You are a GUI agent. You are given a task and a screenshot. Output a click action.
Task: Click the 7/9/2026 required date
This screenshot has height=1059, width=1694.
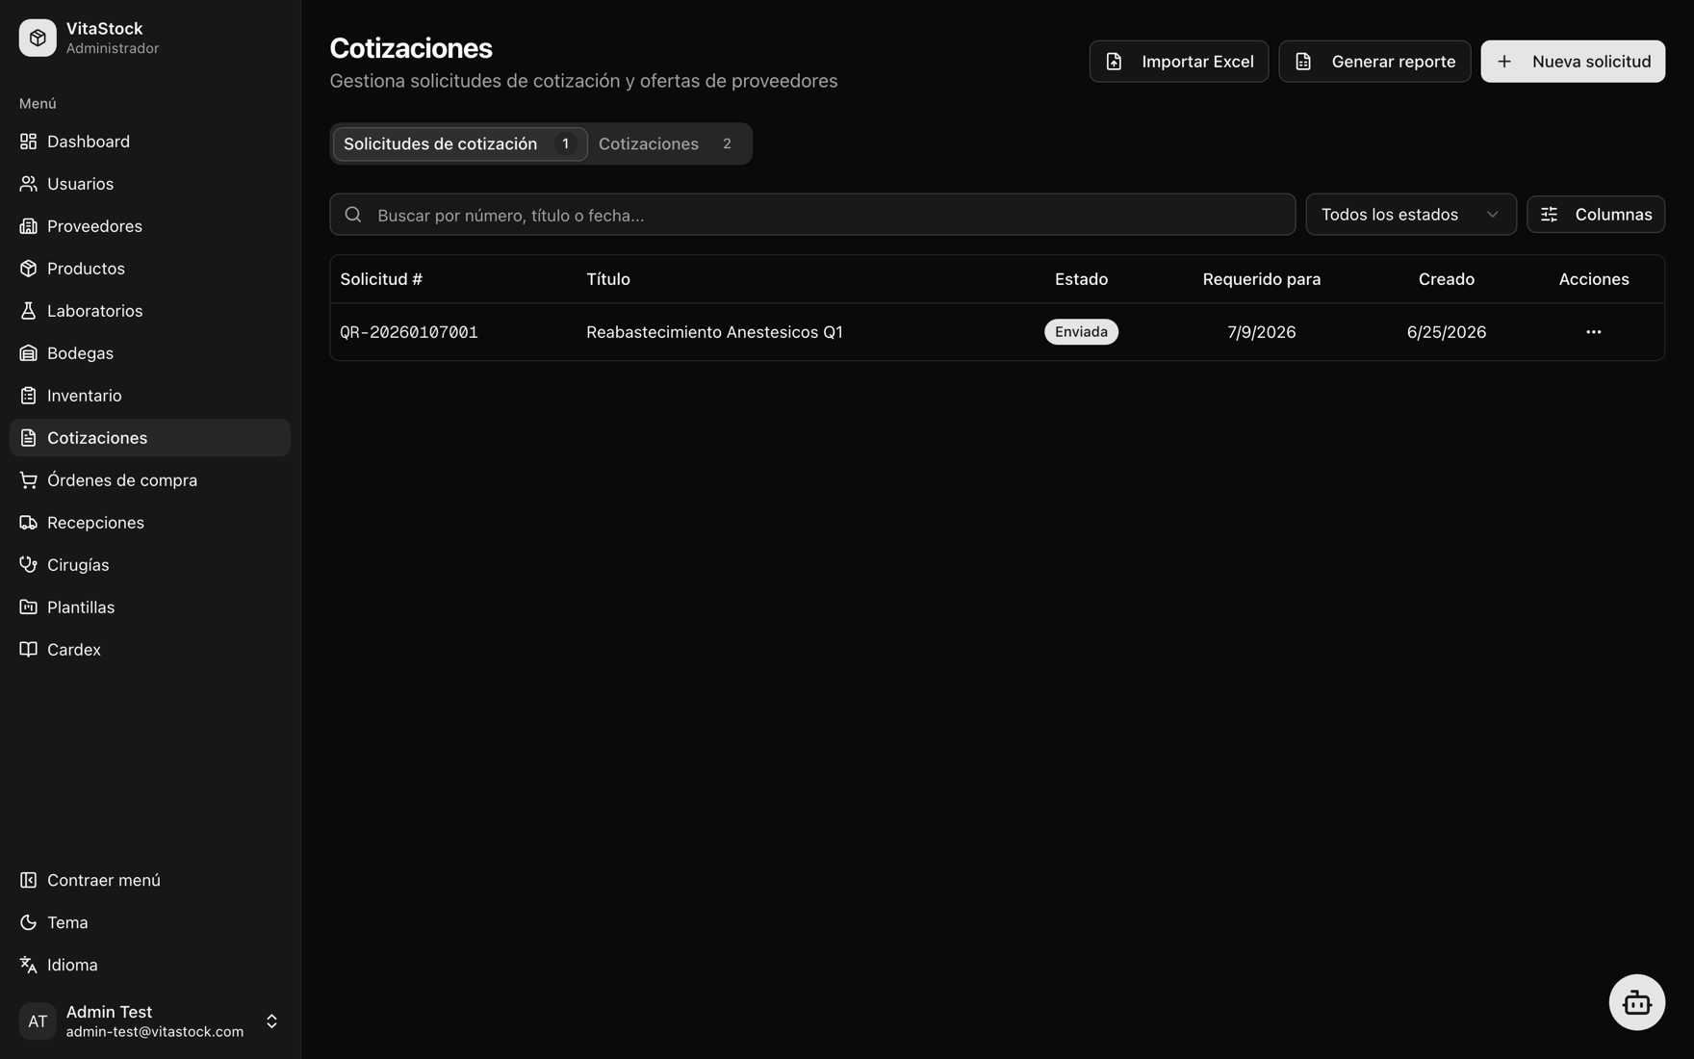coord(1261,332)
